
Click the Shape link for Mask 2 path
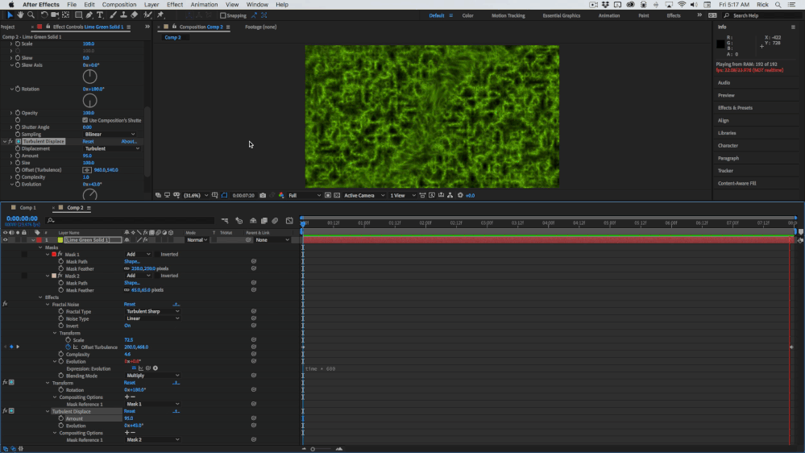[x=131, y=283]
